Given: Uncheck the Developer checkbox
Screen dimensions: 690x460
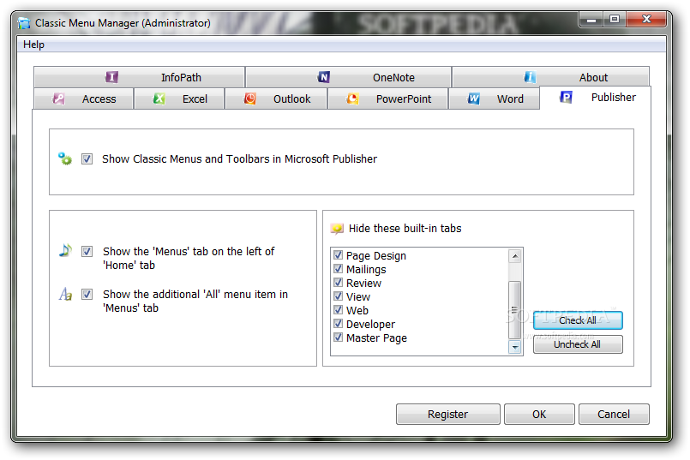Looking at the screenshot, I should pos(338,324).
